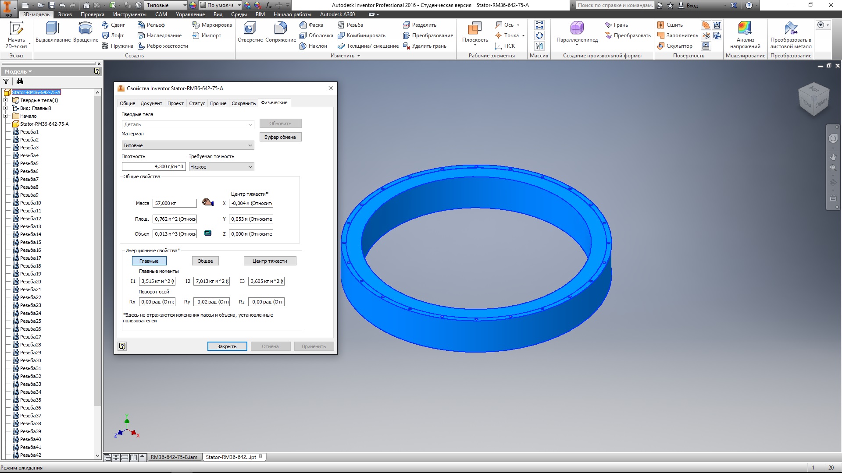Viewport: 842px width, 473px height.
Task: Select the Главные inertia radio button
Action: (149, 261)
